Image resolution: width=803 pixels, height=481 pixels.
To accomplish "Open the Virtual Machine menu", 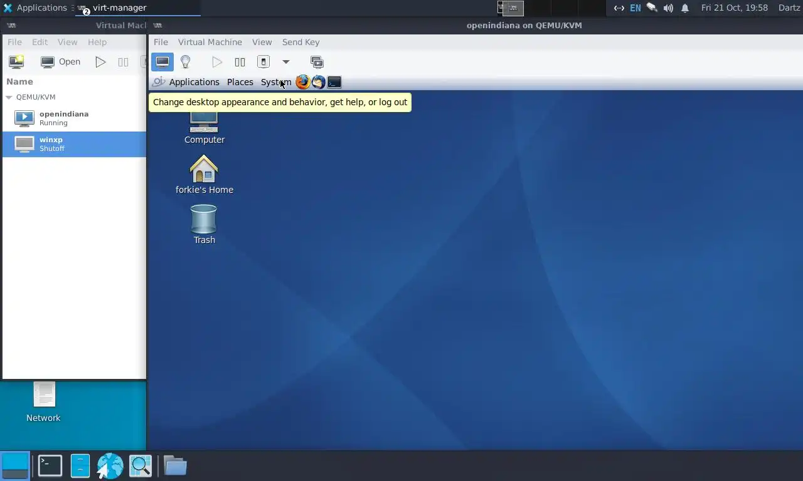I will (210, 42).
